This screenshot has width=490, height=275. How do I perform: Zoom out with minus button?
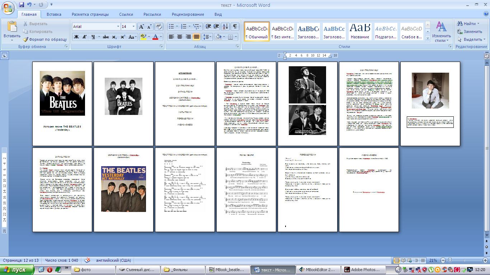click(443, 260)
